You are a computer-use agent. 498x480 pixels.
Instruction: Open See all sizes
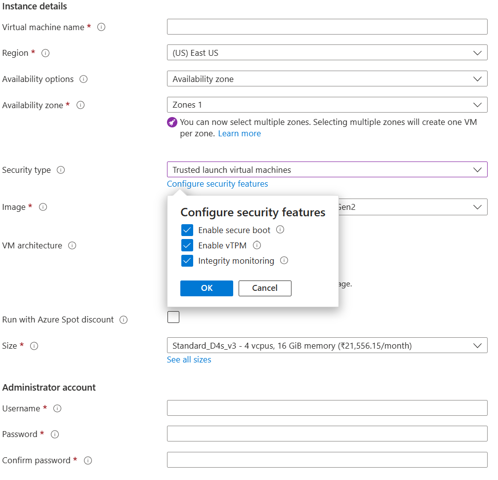pyautogui.click(x=189, y=360)
